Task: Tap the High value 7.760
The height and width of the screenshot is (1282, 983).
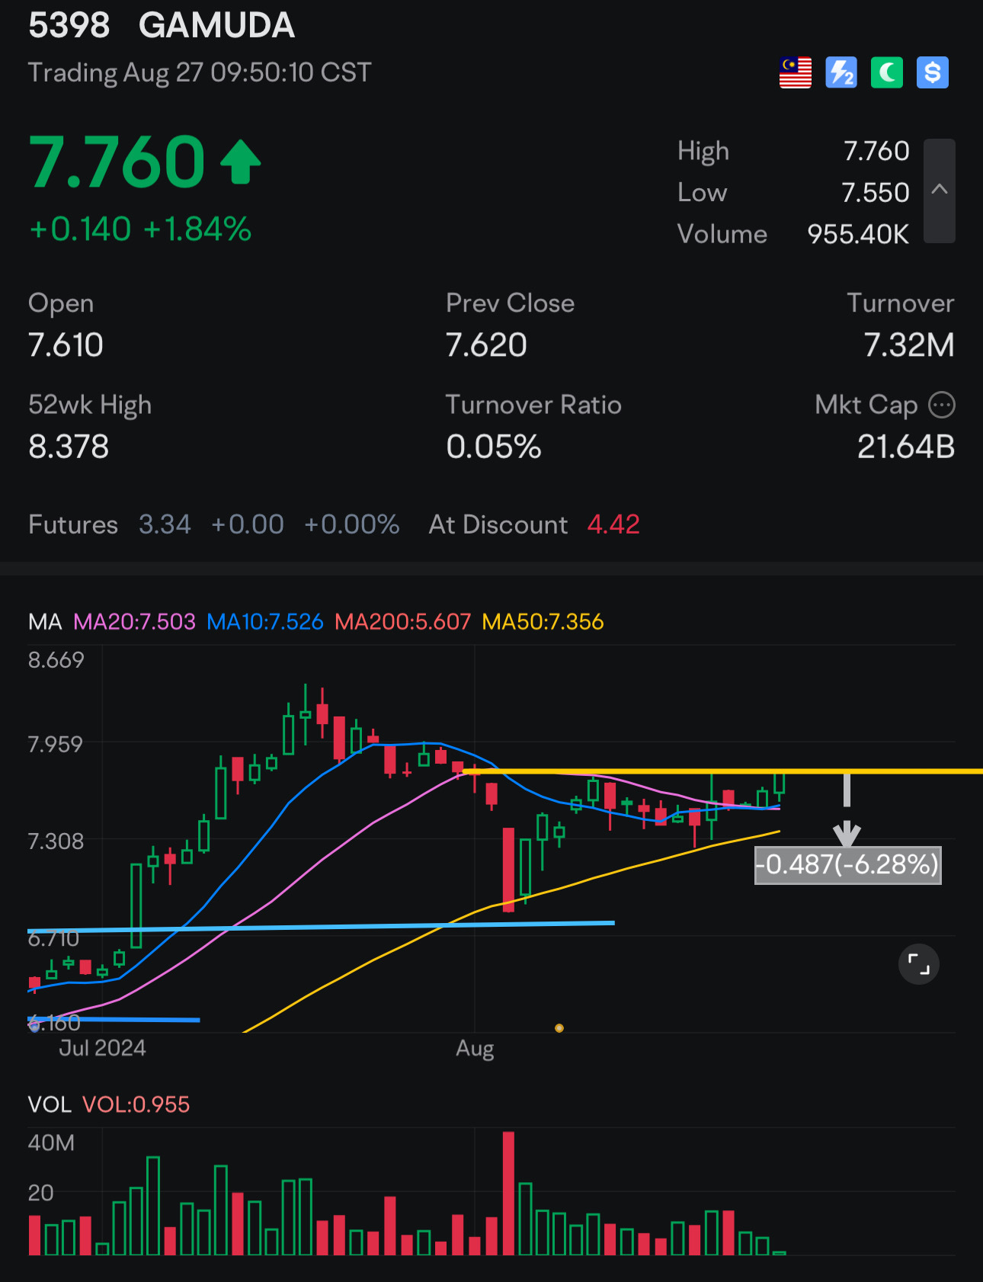Action: pos(876,151)
